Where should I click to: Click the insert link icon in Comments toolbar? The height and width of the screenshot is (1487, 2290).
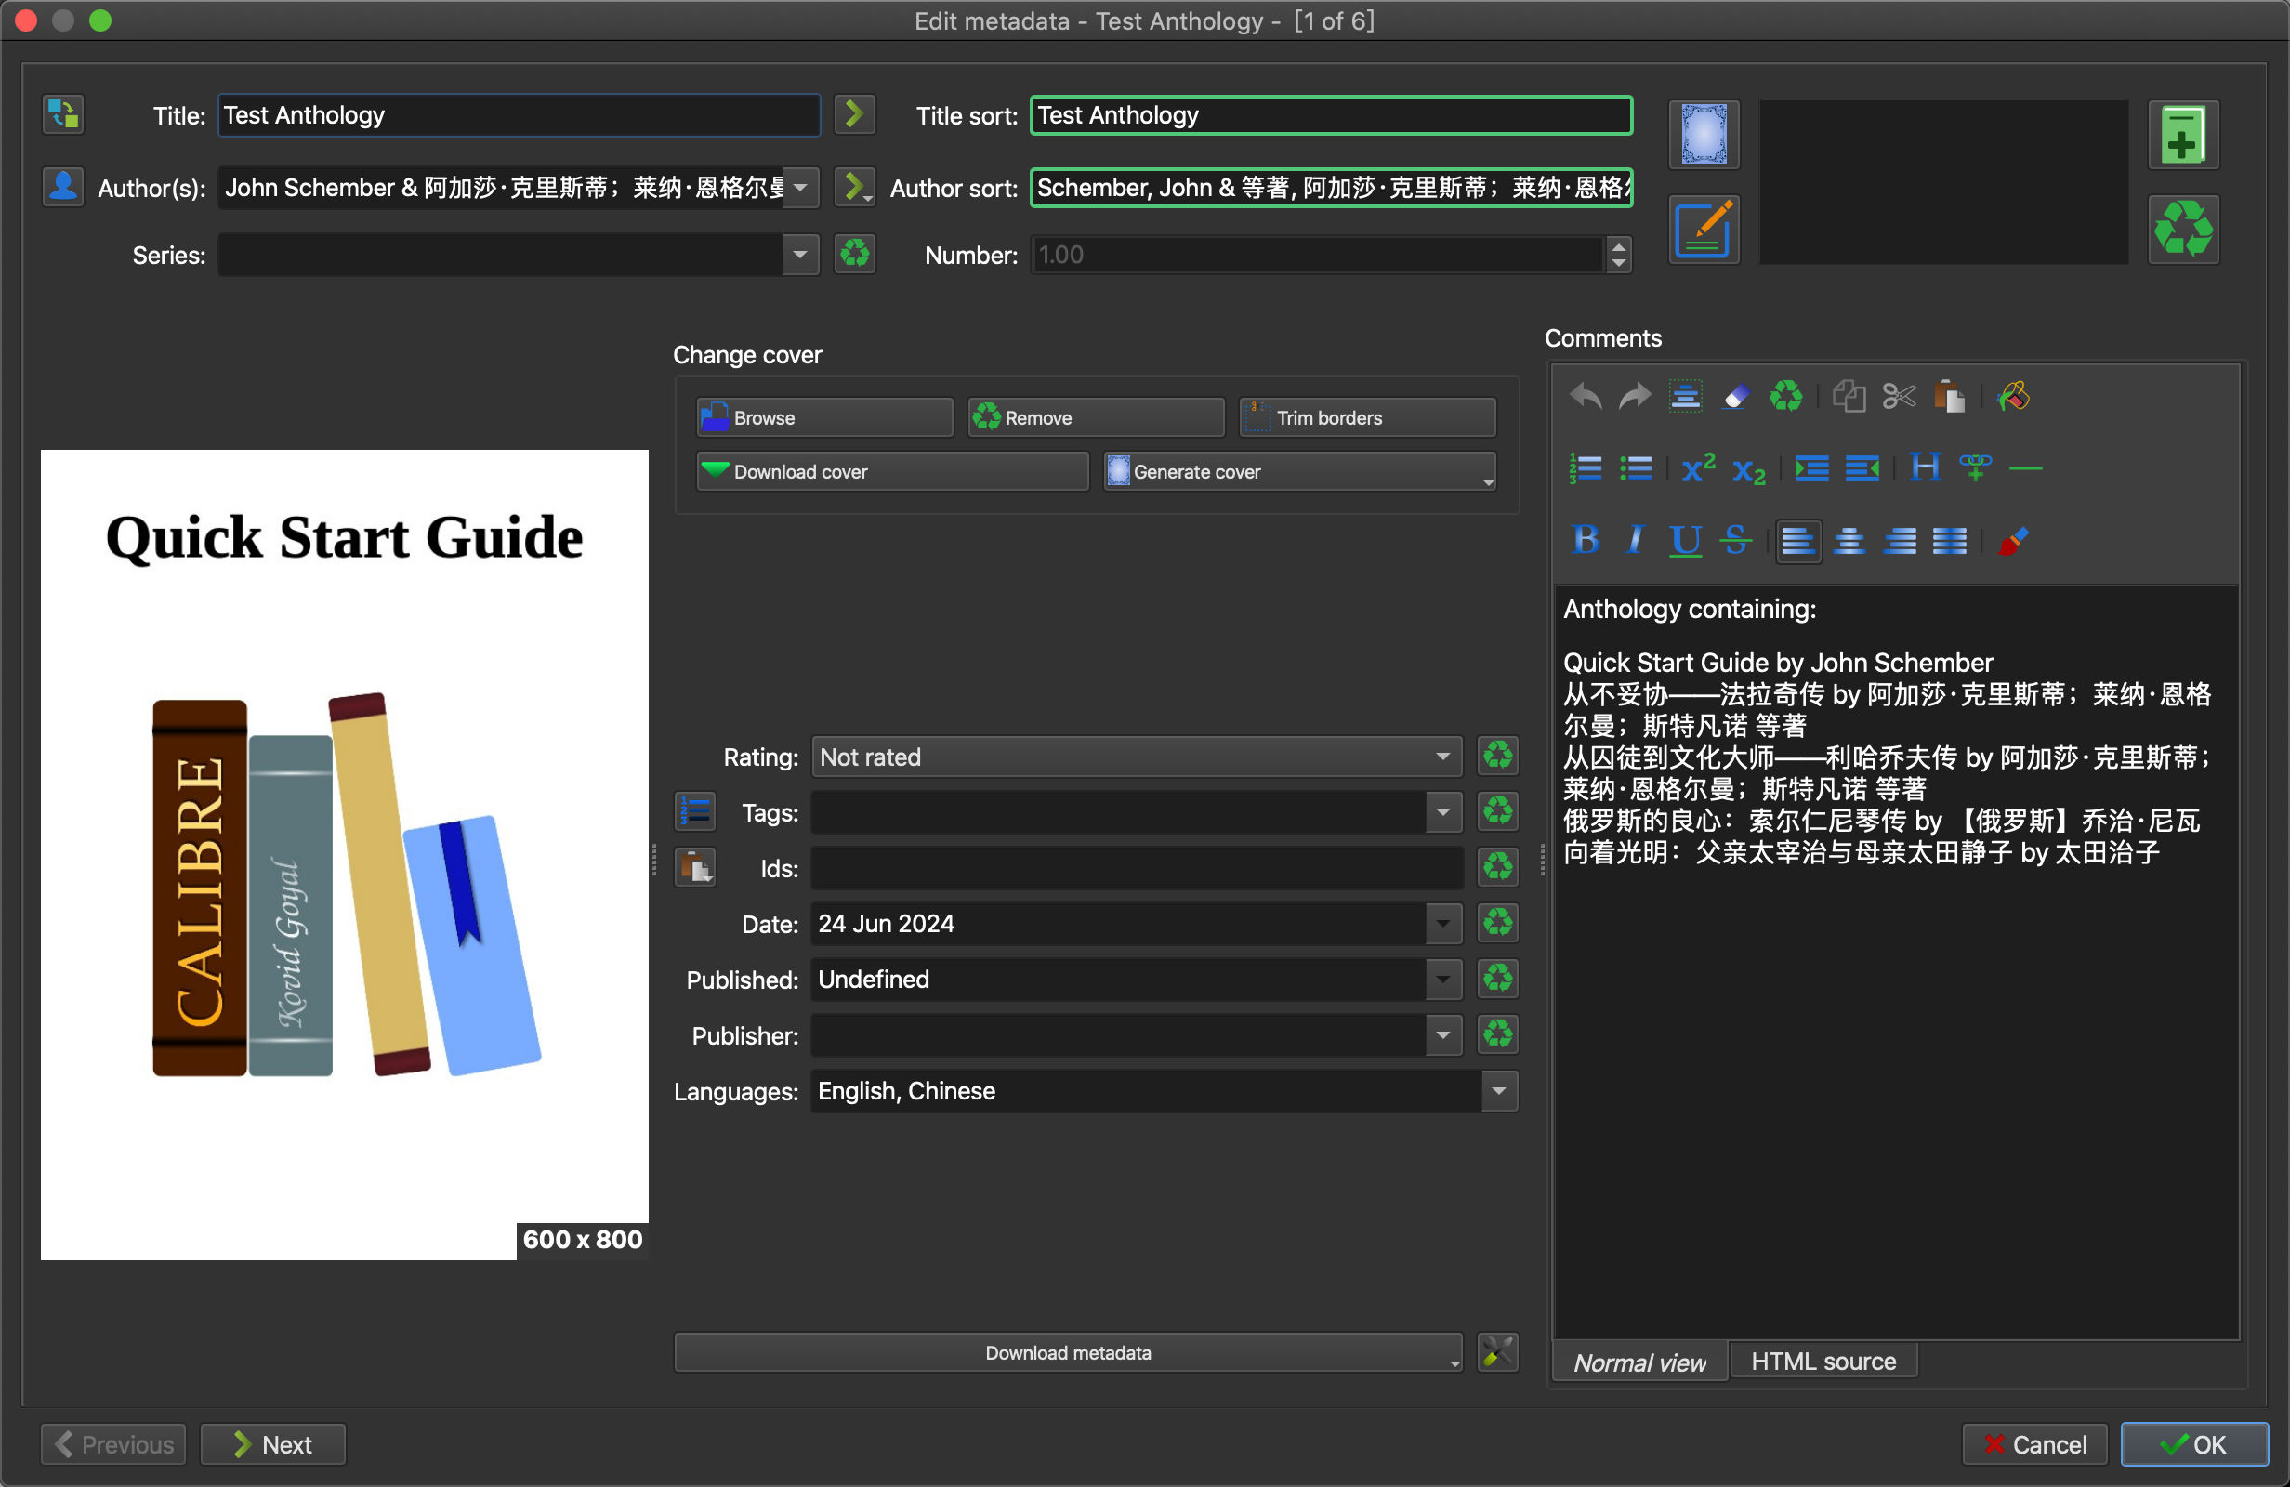pos(1974,468)
